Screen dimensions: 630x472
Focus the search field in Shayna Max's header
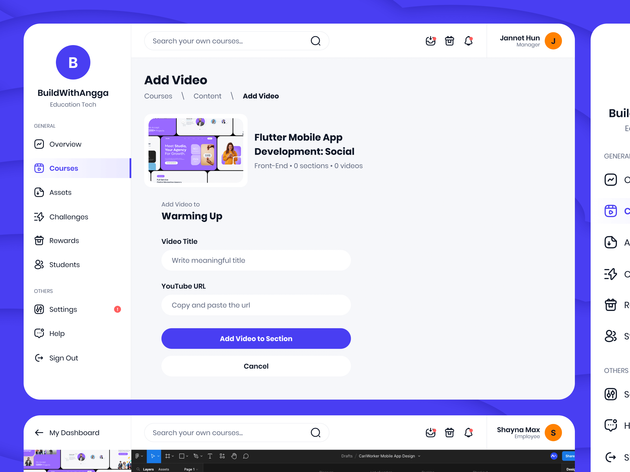click(x=237, y=433)
